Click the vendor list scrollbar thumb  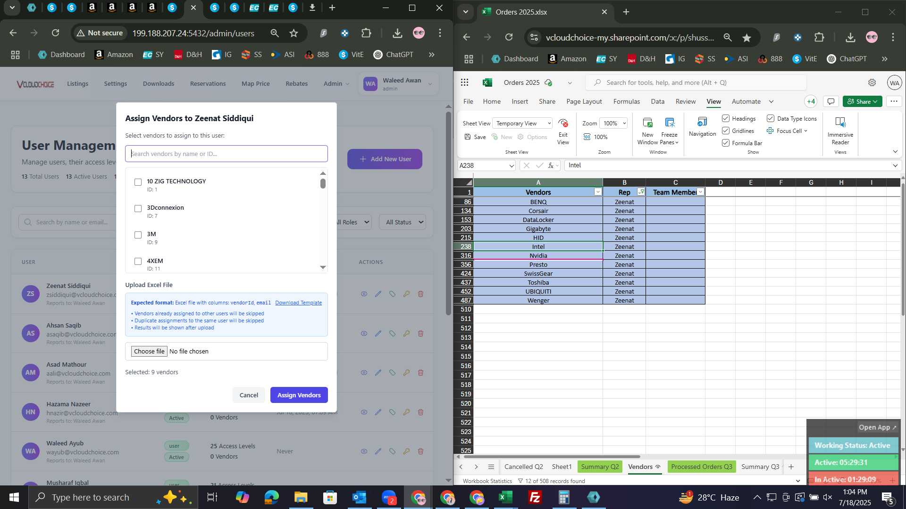click(323, 183)
